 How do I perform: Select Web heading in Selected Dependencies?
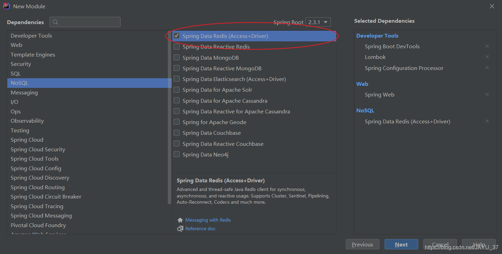[362, 84]
